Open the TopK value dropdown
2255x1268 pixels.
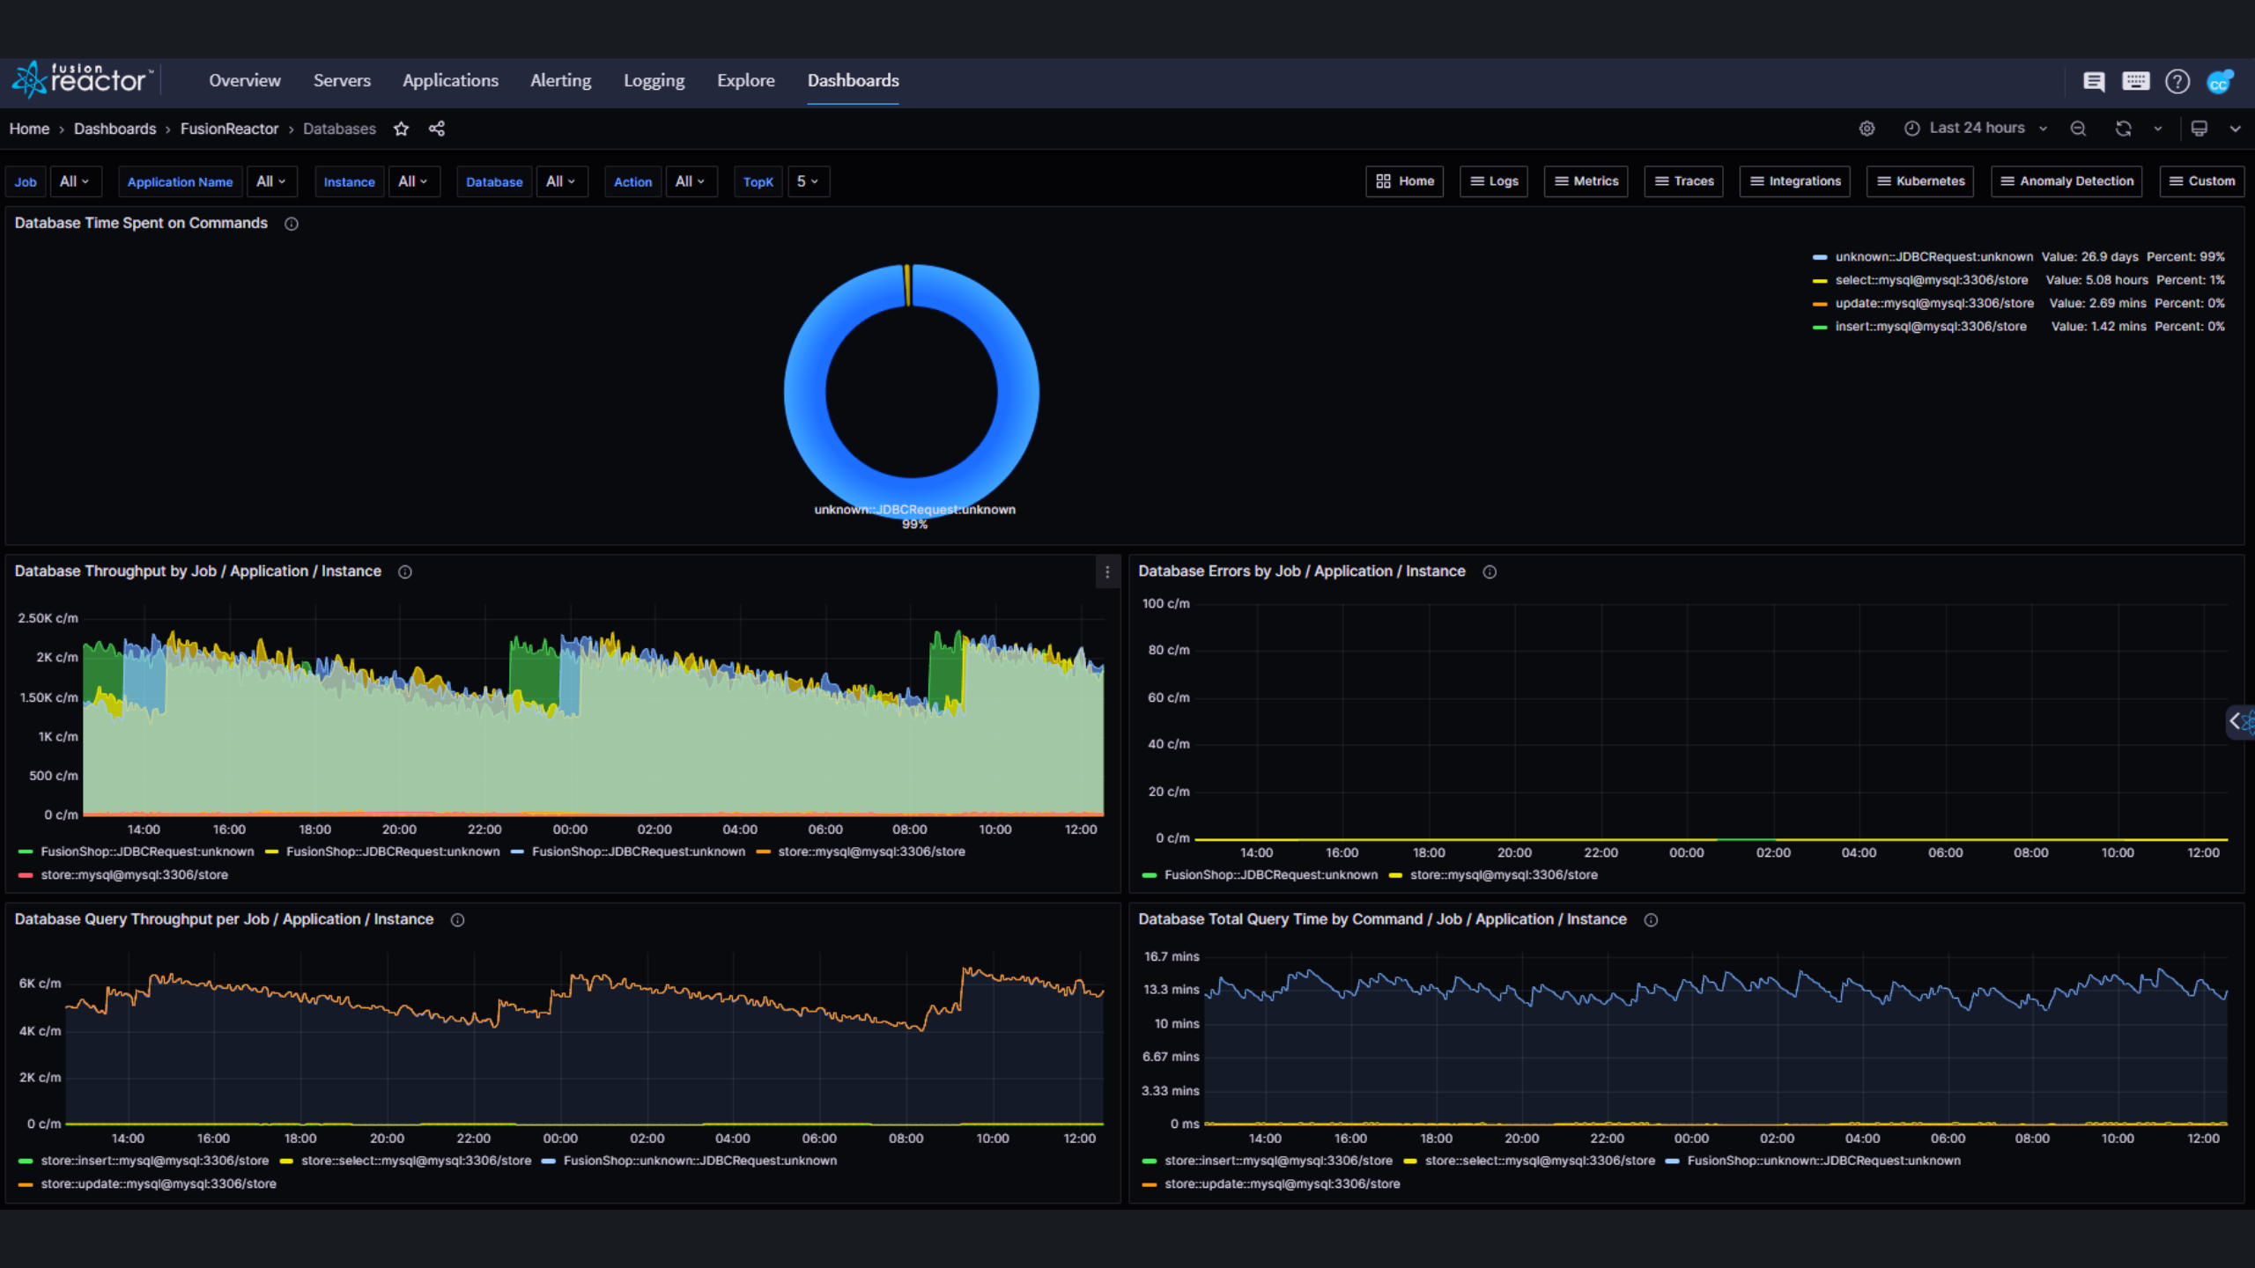tap(808, 181)
